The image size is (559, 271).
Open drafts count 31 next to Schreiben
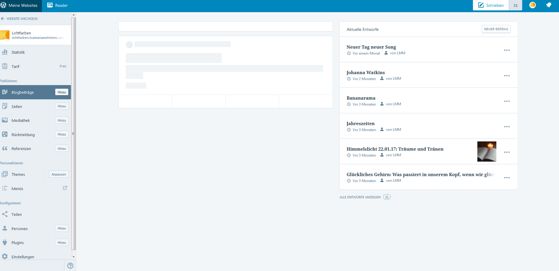click(516, 5)
